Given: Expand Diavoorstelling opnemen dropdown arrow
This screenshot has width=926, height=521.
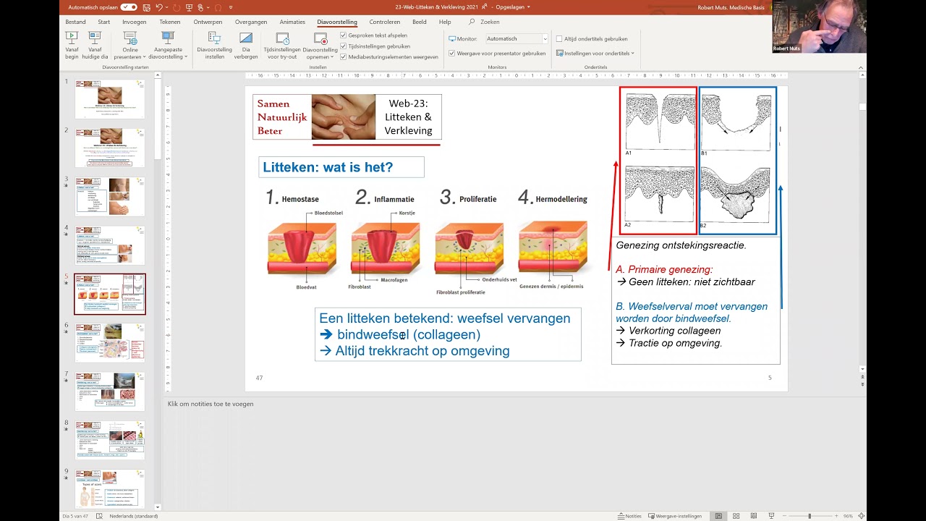Looking at the screenshot, I should coord(332,57).
